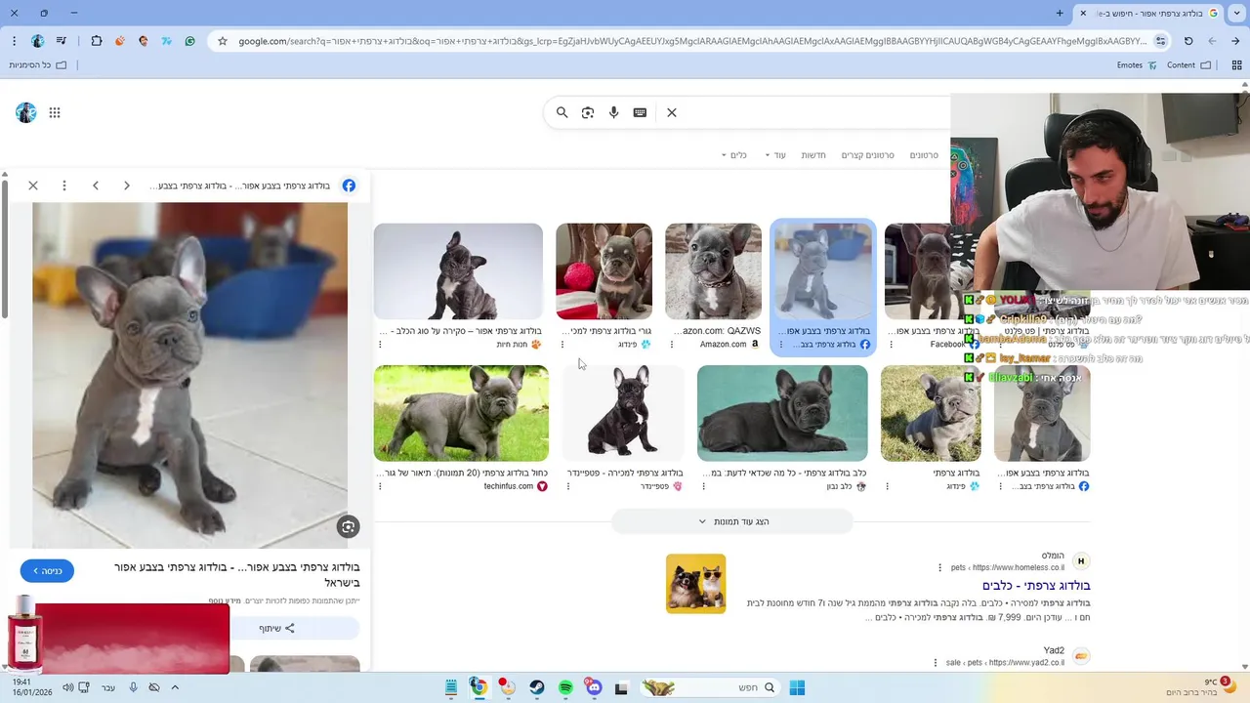Open options for the homeless.co.il result
The height and width of the screenshot is (703, 1250).
point(940,567)
